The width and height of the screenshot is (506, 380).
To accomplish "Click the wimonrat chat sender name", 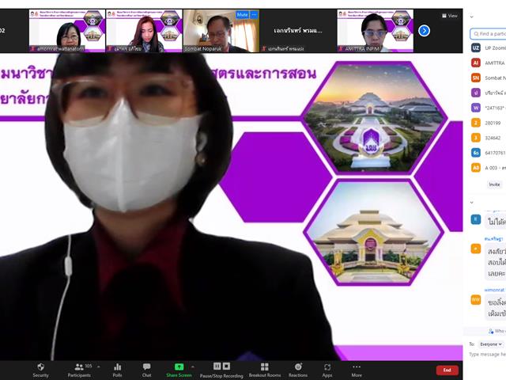I will [494, 290].
